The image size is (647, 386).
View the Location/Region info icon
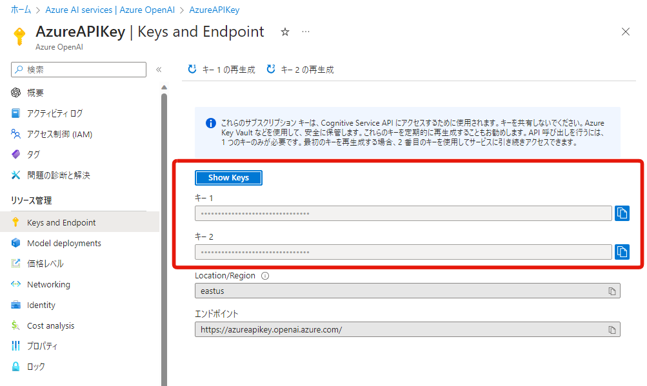pyautogui.click(x=266, y=275)
